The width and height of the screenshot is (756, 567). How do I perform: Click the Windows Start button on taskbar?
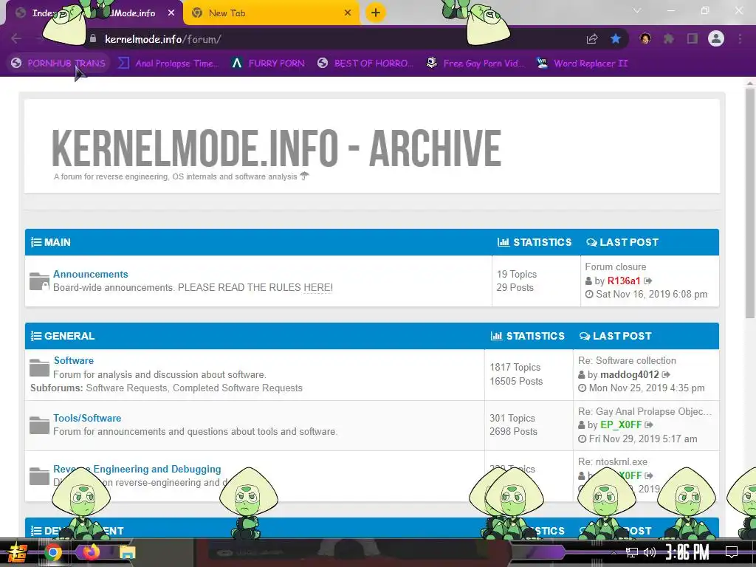(x=16, y=552)
